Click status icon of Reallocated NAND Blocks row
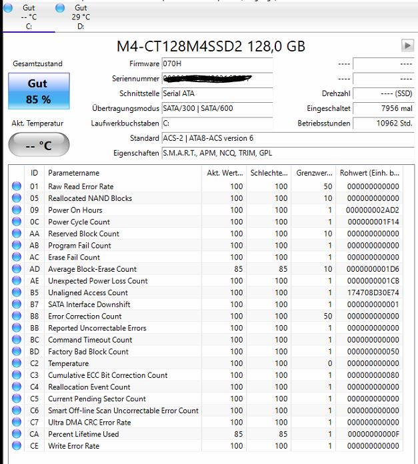The height and width of the screenshot is (464, 418). pyautogui.click(x=17, y=198)
